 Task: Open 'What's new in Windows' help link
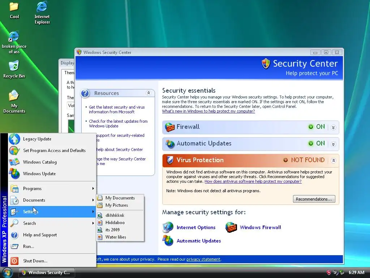208,111
